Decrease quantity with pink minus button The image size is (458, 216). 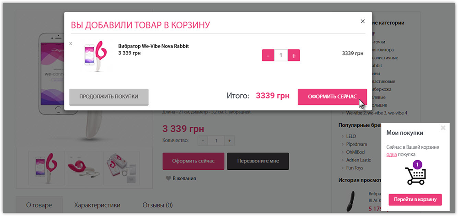tap(268, 55)
